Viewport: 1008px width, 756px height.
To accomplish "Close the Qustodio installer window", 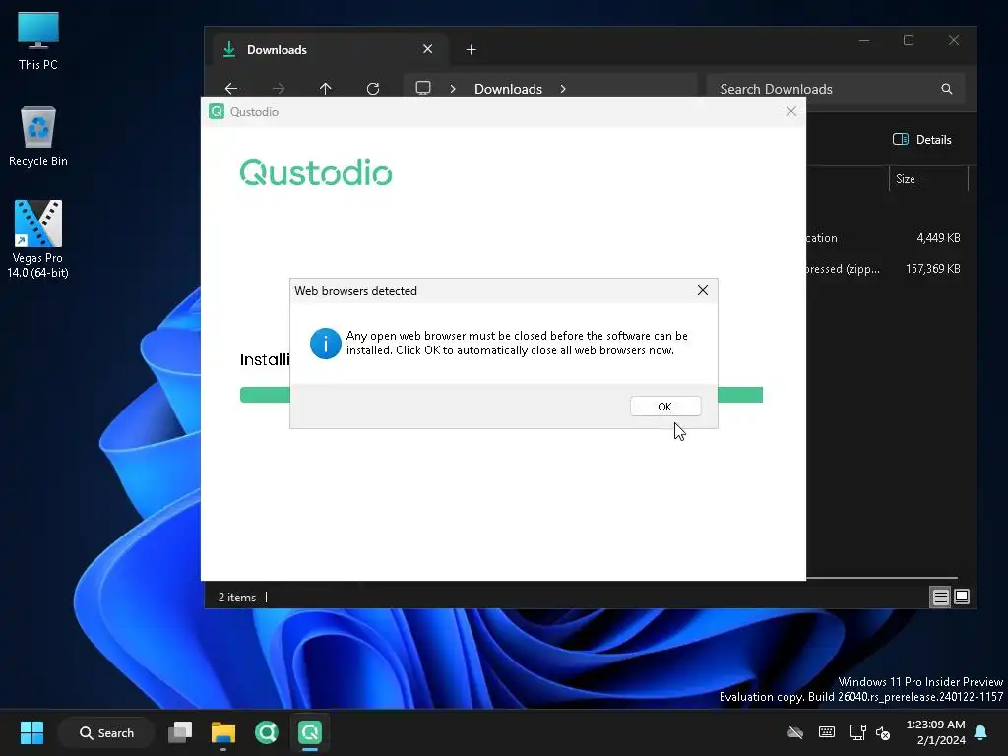I will tap(791, 112).
